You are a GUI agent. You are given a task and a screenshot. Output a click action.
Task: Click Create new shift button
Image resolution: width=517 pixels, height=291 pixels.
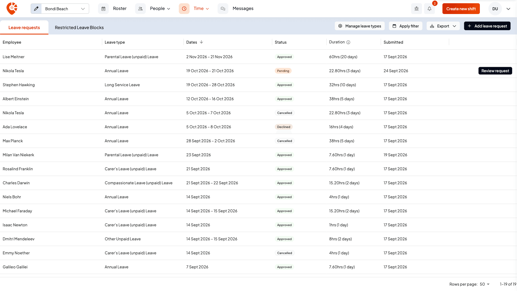click(461, 9)
